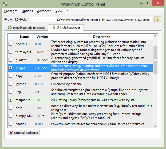Select the 'formlayout' name cell

(x=23, y=52)
